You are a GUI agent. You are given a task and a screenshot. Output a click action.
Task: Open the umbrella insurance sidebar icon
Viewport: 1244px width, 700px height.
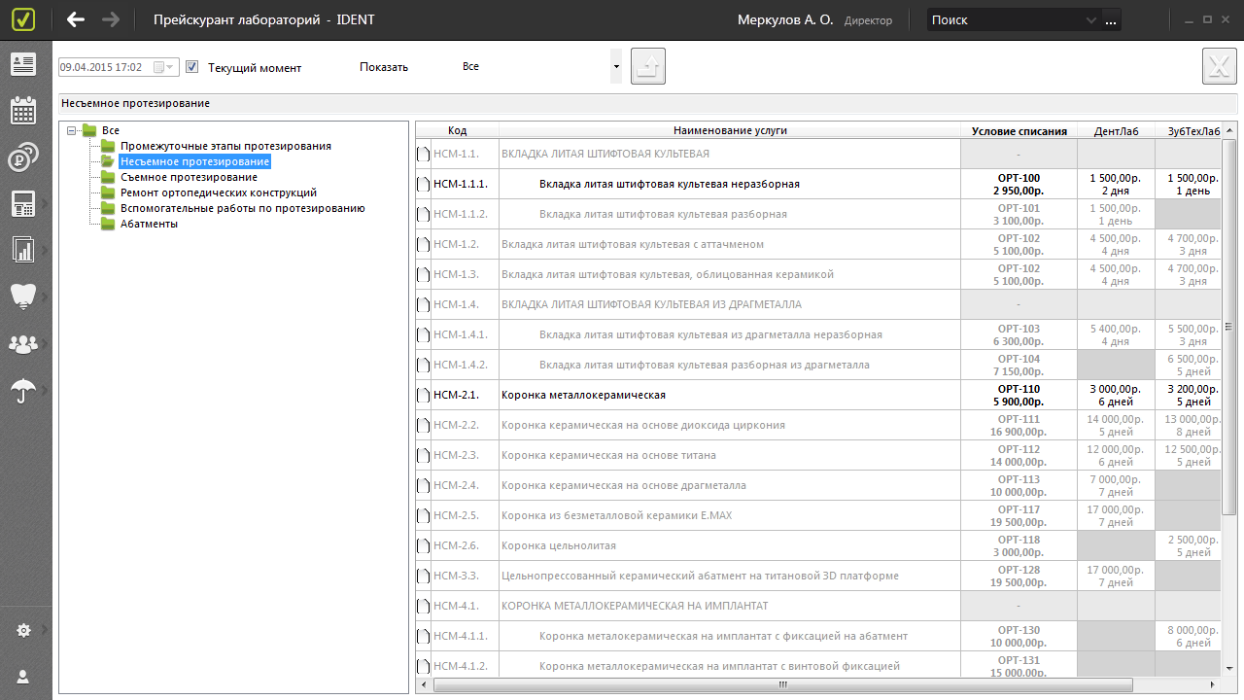coord(23,391)
